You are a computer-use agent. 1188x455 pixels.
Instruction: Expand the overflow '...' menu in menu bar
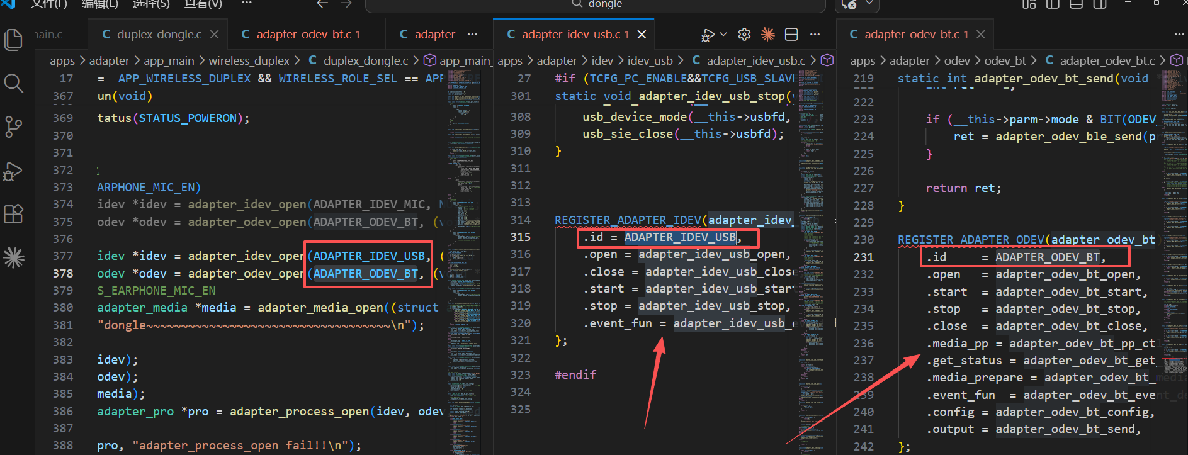[247, 4]
